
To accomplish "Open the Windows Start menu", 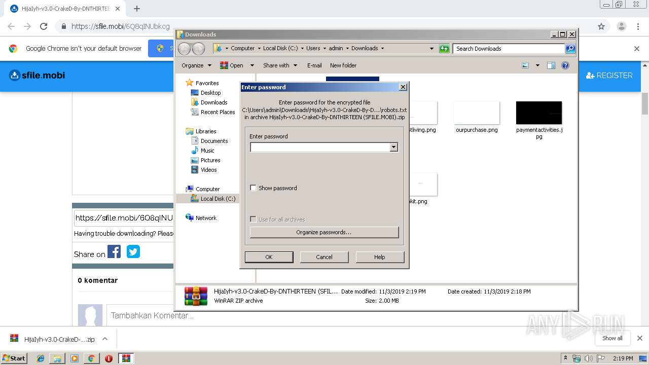I will tap(14, 358).
